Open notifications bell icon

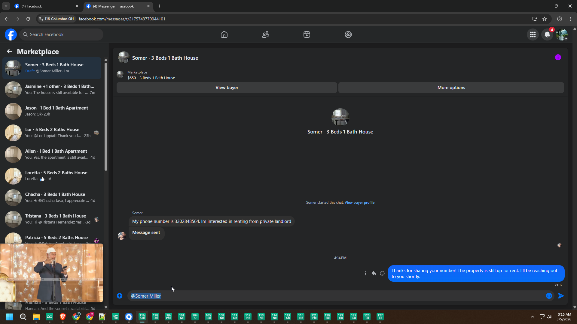[547, 34]
